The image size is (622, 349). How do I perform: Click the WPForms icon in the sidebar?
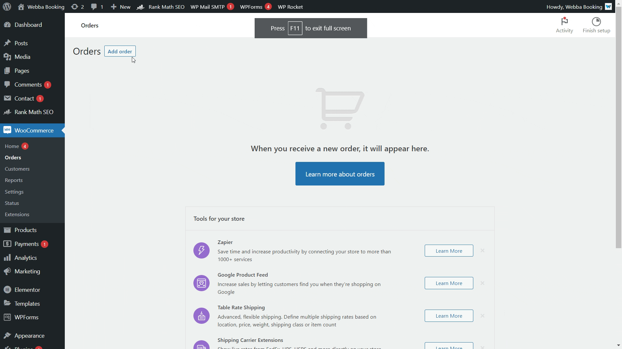coord(7,317)
